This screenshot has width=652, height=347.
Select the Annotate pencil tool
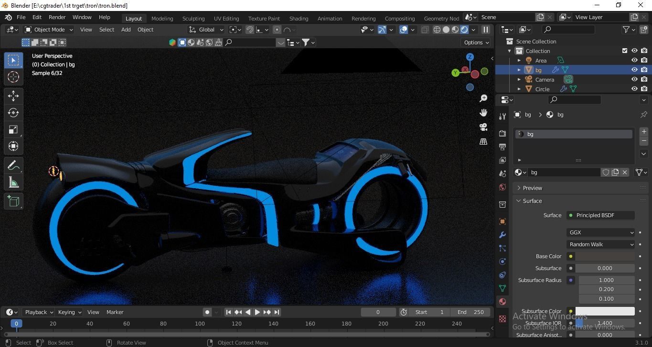13,166
